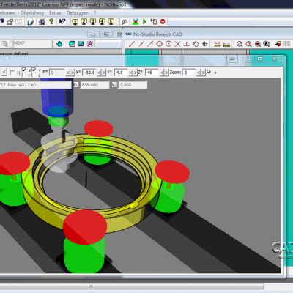Image resolution: width=293 pixels, height=293 pixels.
Task: Toggle the unchecked box left of pause
Action: pos(12,73)
